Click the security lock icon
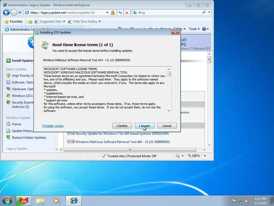Viewport: 274px width, 206px height. click(113, 13)
